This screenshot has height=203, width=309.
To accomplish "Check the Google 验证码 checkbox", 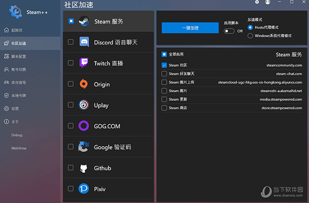I will (x=71, y=147).
